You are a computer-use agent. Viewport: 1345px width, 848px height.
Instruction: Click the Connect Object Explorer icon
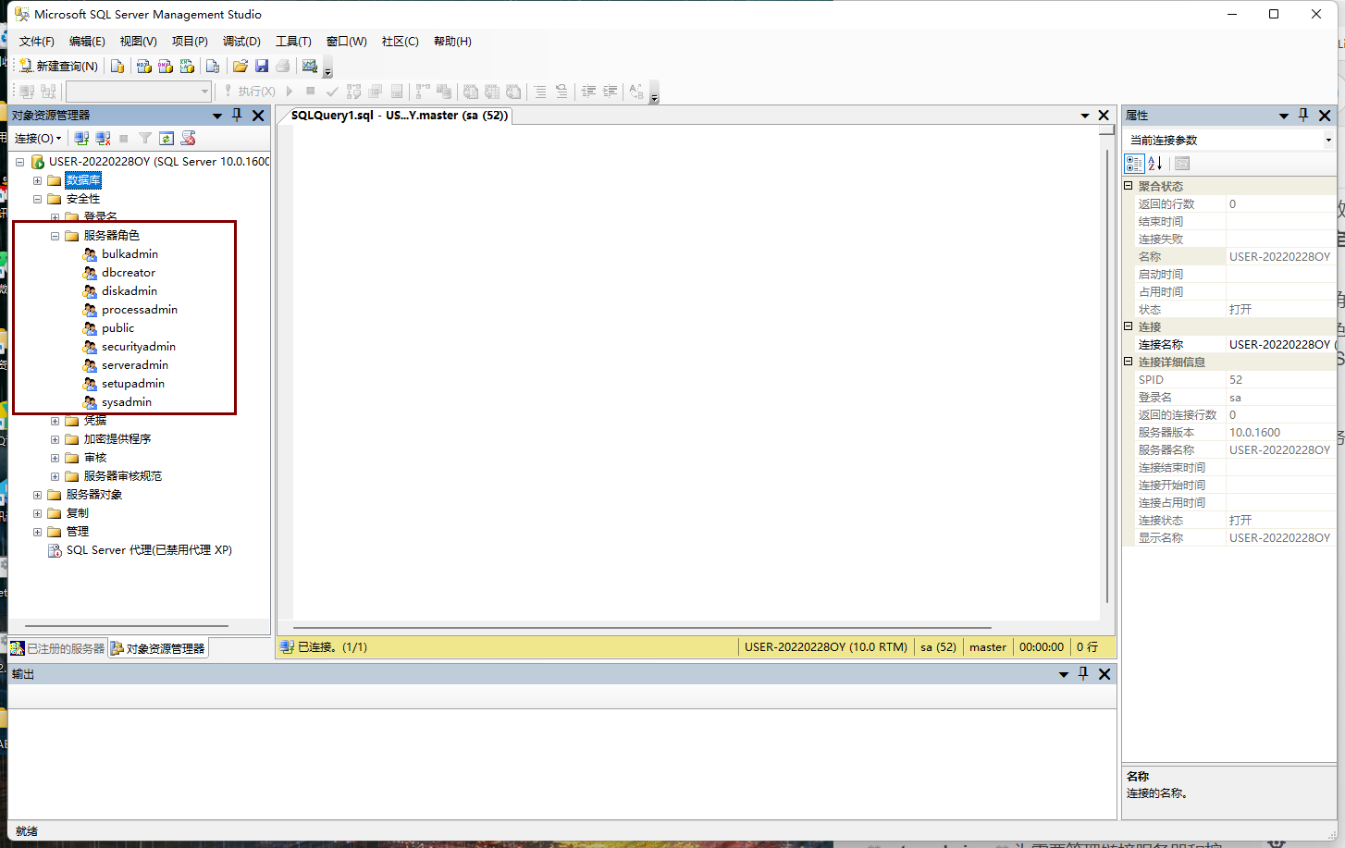81,138
